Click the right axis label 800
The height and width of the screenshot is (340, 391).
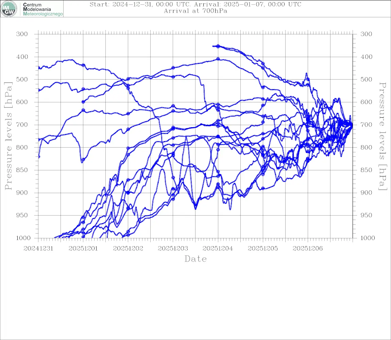[366, 148]
